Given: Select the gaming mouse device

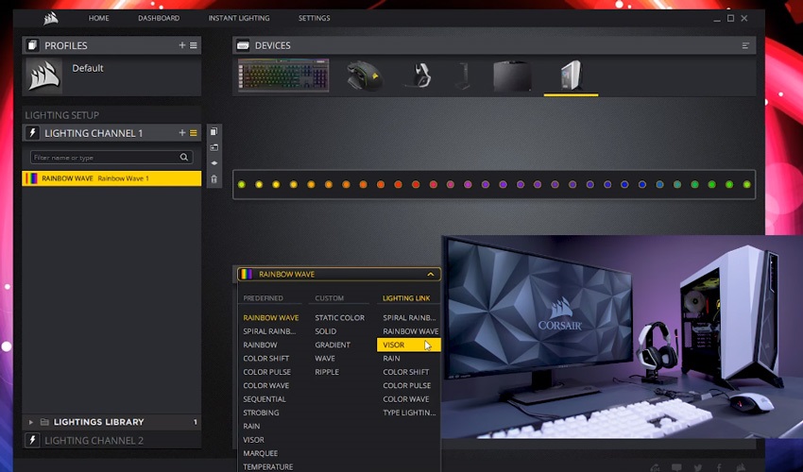Looking at the screenshot, I should (x=365, y=76).
